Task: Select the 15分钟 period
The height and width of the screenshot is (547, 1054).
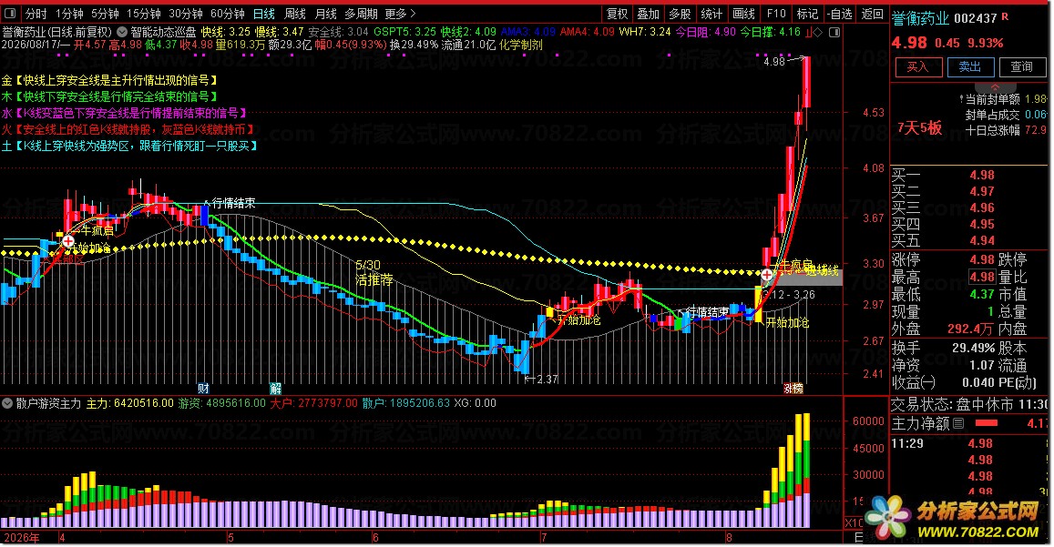Action: tap(144, 14)
